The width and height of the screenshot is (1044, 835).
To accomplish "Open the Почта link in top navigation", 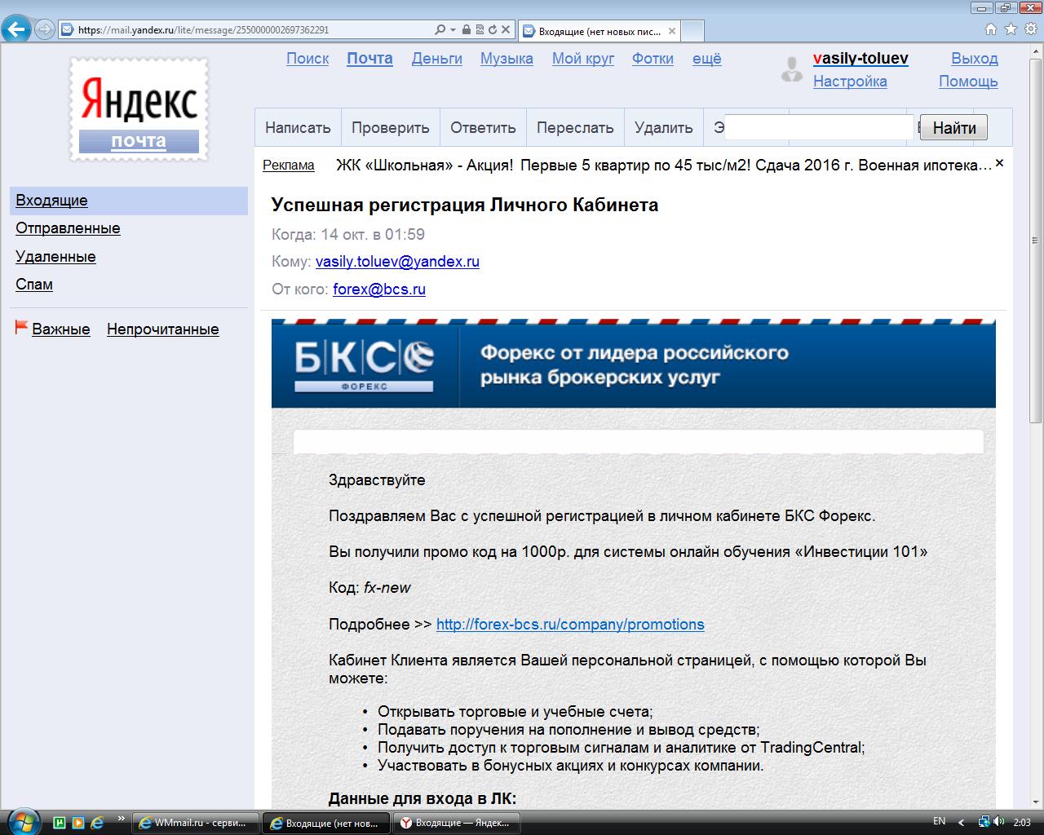I will tap(369, 59).
